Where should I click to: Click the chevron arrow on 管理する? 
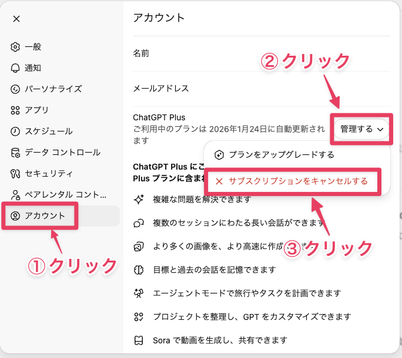tap(380, 129)
